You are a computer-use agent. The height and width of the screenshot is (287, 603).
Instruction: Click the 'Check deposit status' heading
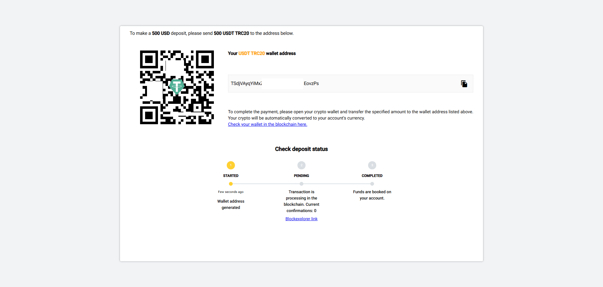[x=301, y=149]
